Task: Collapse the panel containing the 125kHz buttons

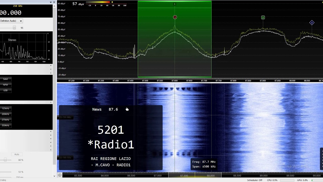Action: click(51, 102)
